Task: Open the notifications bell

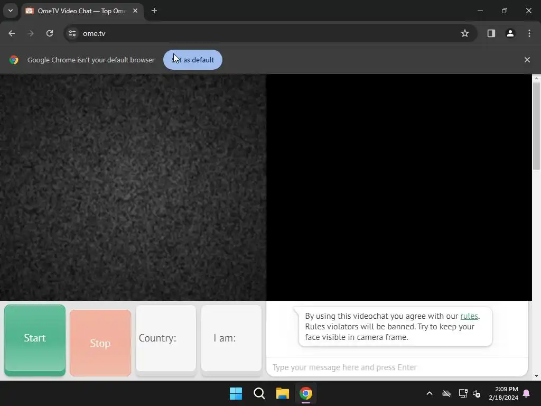Action: coord(527,393)
